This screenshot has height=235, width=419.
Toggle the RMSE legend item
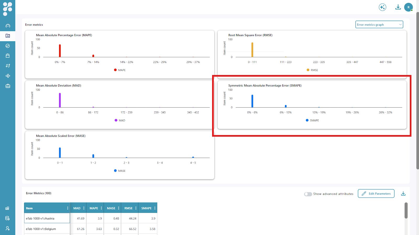click(312, 70)
